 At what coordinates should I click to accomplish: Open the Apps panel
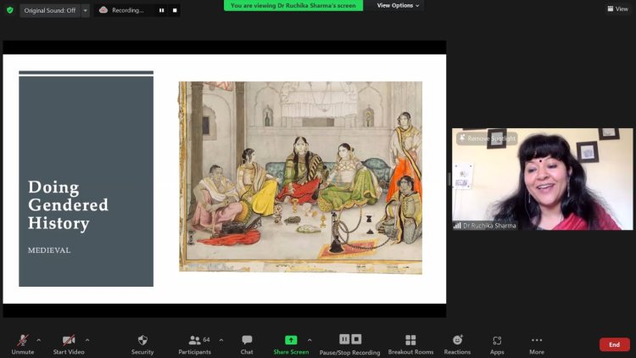point(497,344)
